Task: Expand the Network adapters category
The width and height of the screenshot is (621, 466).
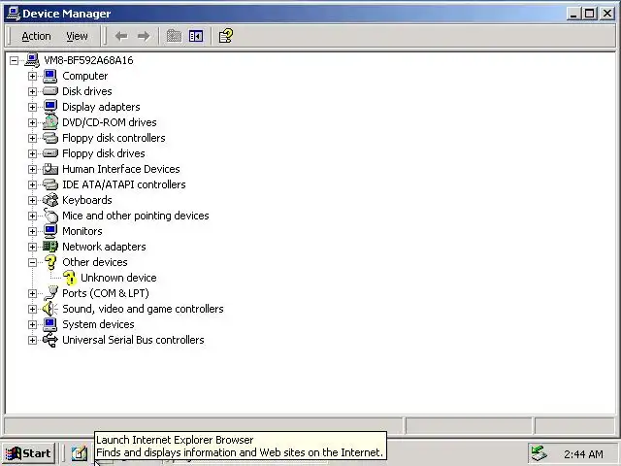Action: 32,247
